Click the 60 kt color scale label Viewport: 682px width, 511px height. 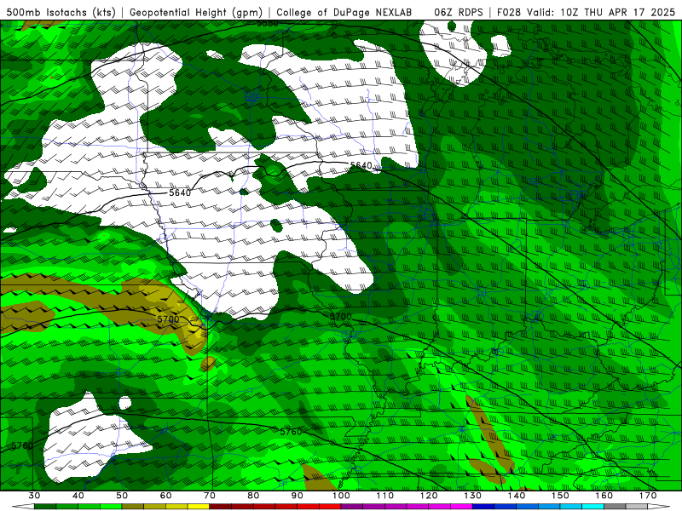pos(165,496)
